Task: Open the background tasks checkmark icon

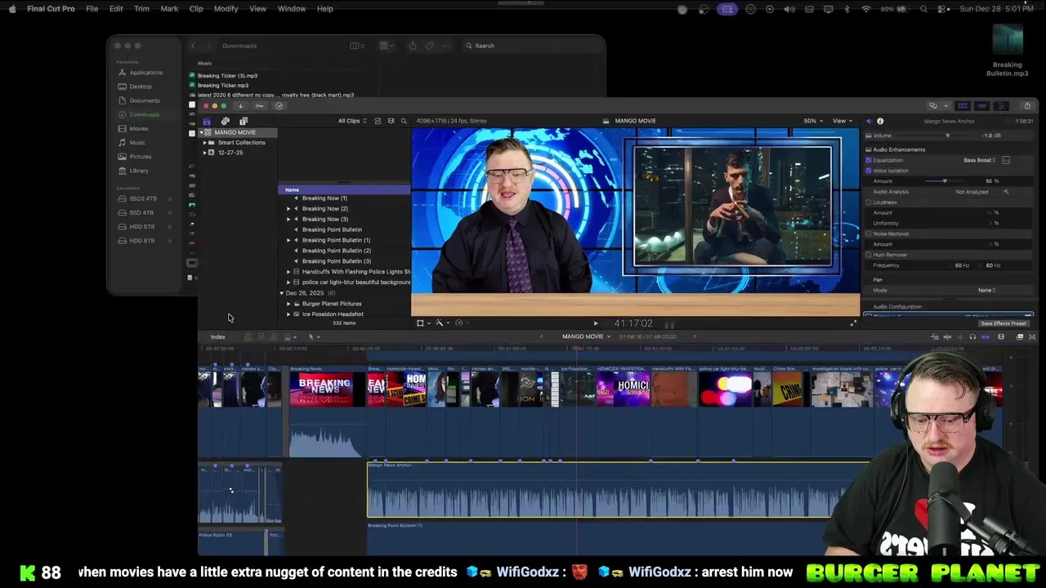Action: point(279,105)
